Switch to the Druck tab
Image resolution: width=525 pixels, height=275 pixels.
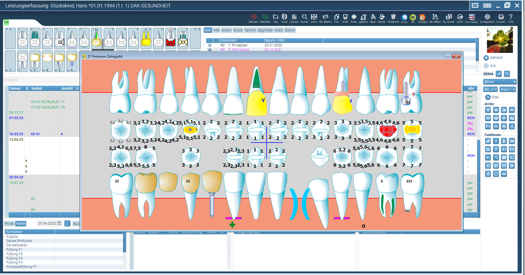click(238, 30)
